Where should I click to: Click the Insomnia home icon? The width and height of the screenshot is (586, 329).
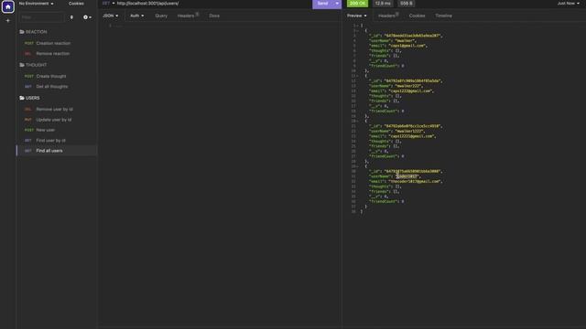coord(8,6)
